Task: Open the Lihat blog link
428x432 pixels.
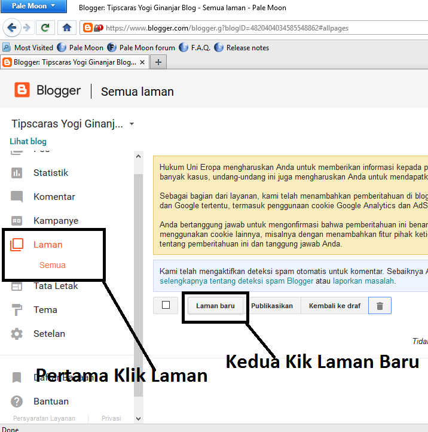Action: 28,141
